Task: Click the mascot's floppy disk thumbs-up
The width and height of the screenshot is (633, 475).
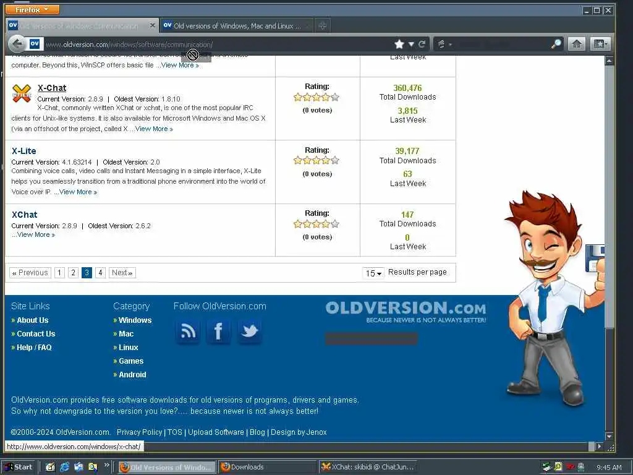Action: point(595,260)
